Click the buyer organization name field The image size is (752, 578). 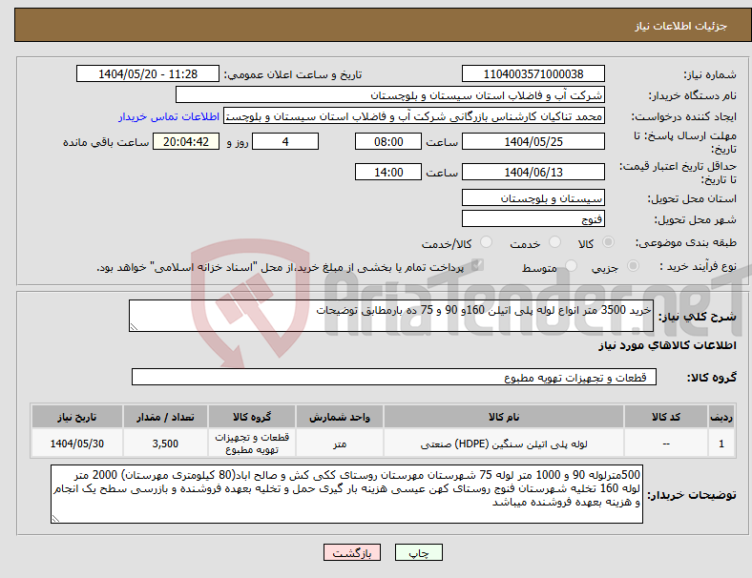[389, 94]
